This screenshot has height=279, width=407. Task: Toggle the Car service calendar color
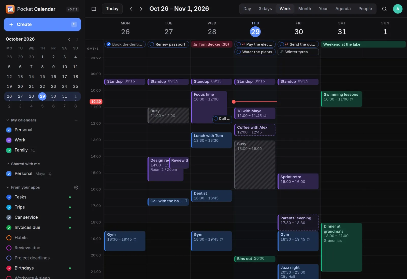tap(9, 217)
